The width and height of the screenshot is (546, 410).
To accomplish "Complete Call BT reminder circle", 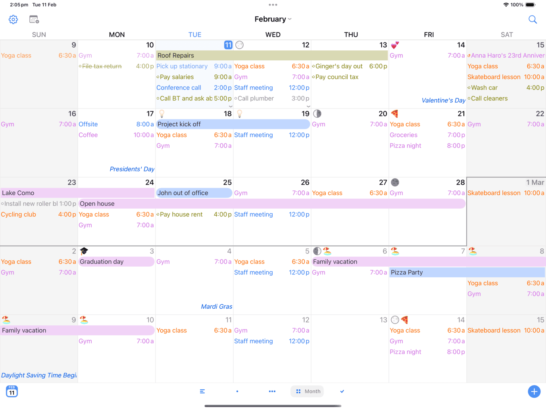I will click(158, 99).
